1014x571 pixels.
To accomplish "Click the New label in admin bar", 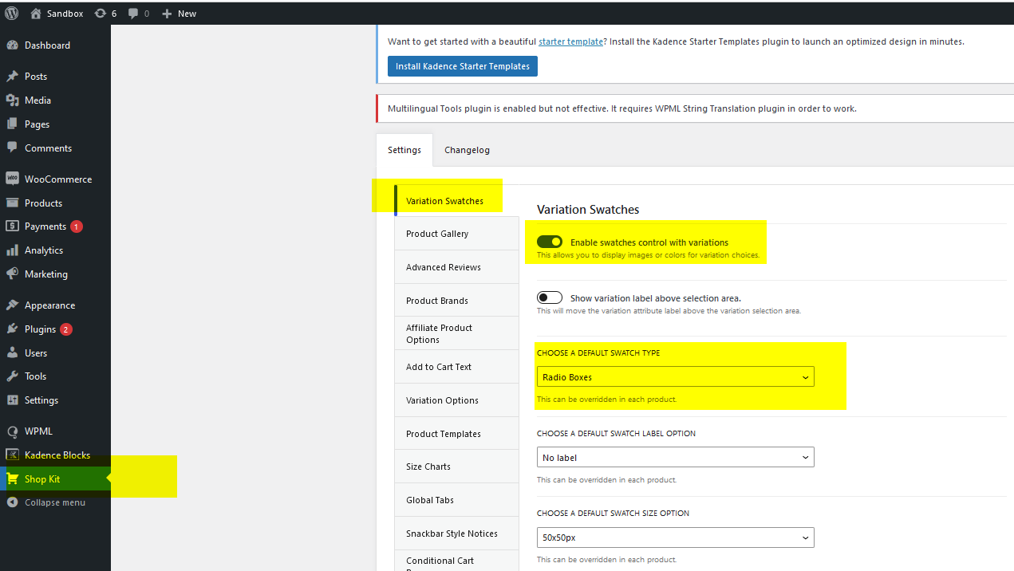I will [187, 14].
